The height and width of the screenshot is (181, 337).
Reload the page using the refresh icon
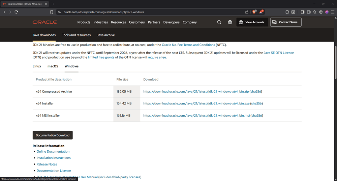coord(16,12)
